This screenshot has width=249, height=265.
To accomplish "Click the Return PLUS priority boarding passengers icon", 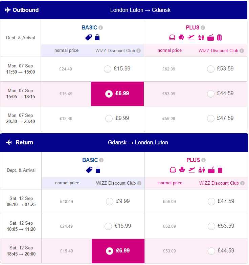I will pos(202,170).
